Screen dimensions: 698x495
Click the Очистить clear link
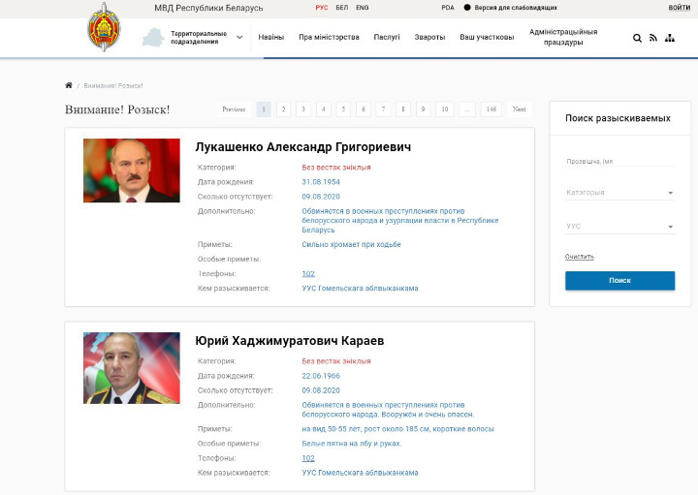[579, 257]
